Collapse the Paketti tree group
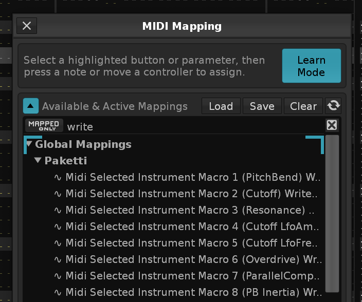The height and width of the screenshot is (302, 362). coord(38,161)
